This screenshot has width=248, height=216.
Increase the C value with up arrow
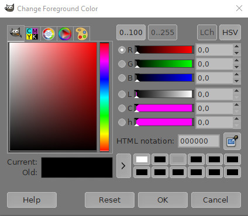pyautogui.click(x=237, y=105)
